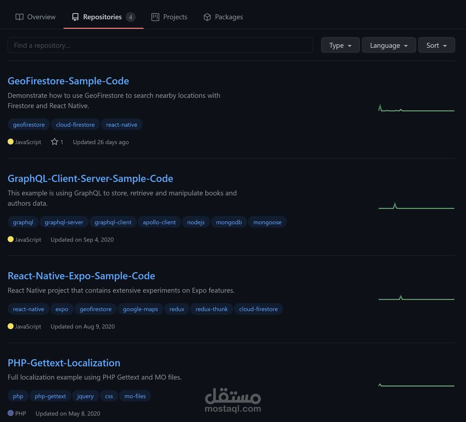The width and height of the screenshot is (466, 422).
Task: Click "Updated on Sep 4, 2020" text
Action: click(82, 240)
